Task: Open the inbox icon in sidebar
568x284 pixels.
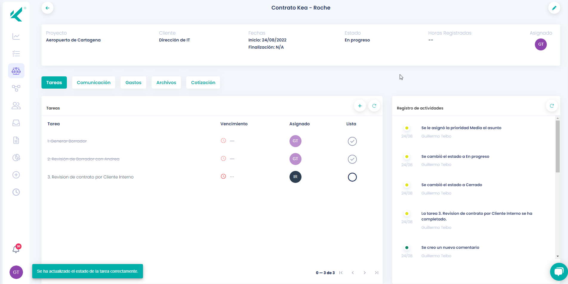Action: (x=16, y=123)
